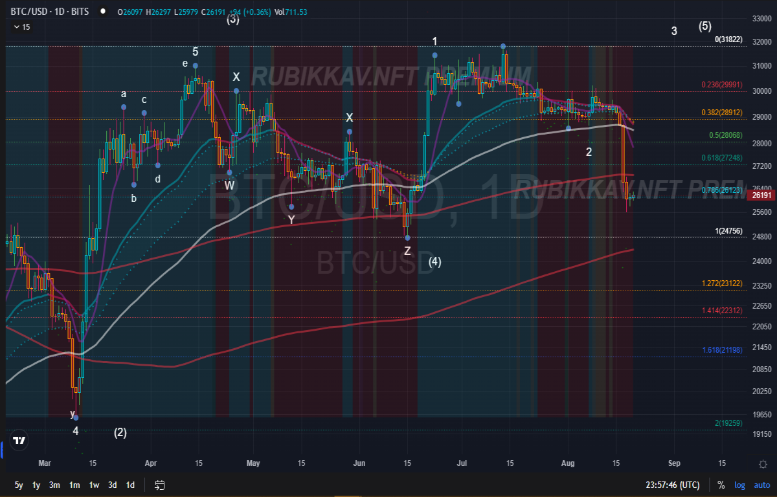Click wave label Y in mid May

tap(291, 220)
